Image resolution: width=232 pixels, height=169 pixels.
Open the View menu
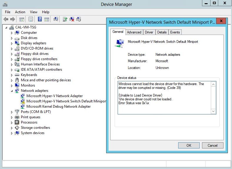coord(34,12)
